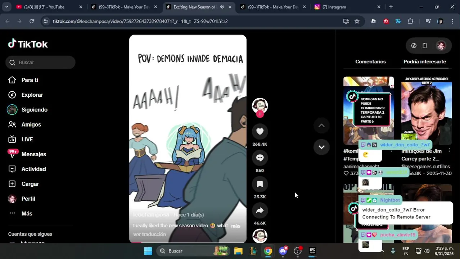
Task: Open Windows Start menu
Action: (148, 251)
